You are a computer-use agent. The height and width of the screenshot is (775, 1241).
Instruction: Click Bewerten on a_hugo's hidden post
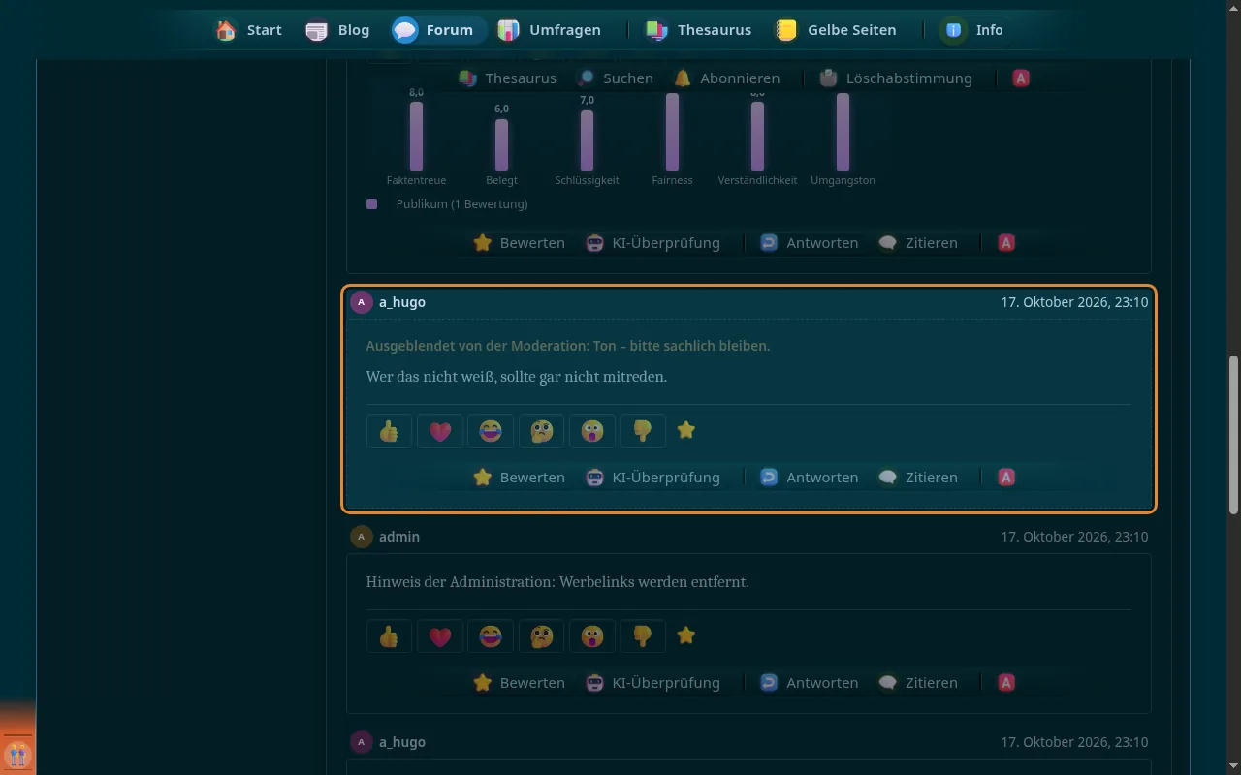tap(519, 478)
